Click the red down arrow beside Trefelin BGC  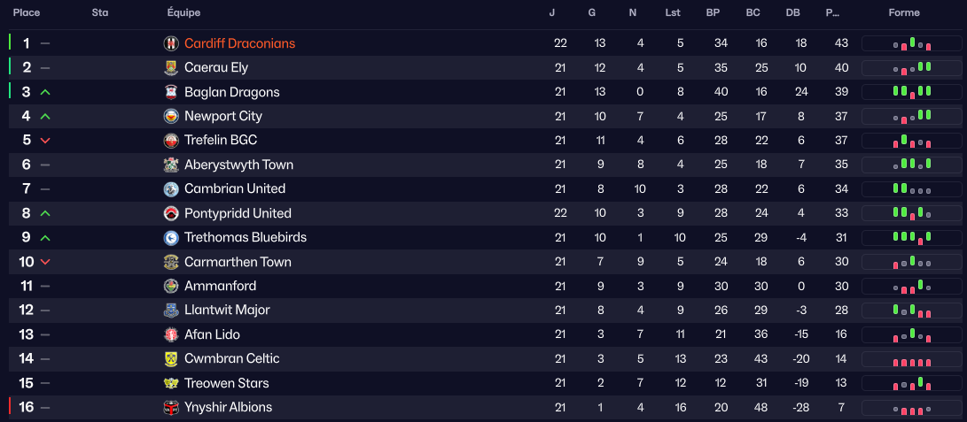(x=45, y=141)
